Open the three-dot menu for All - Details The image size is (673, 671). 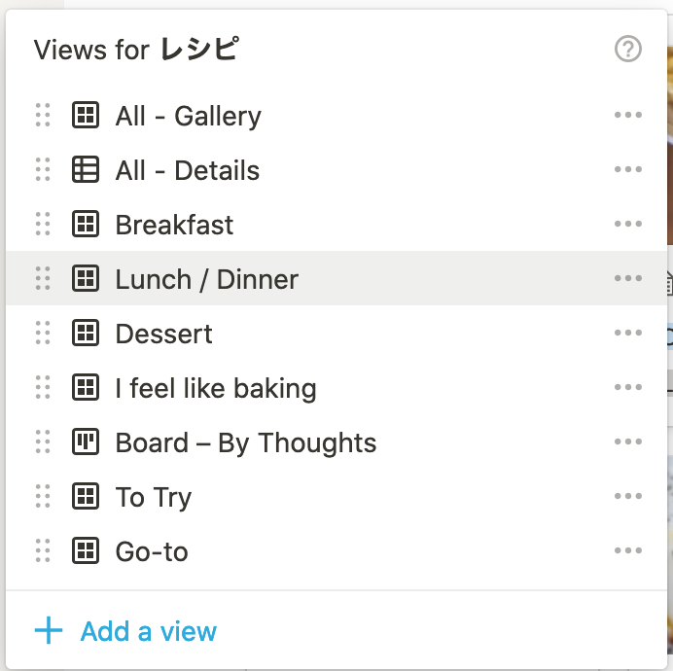click(x=627, y=169)
